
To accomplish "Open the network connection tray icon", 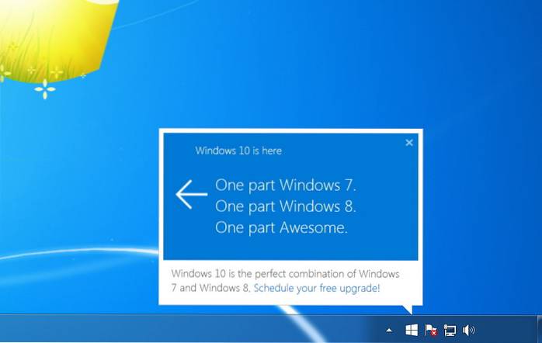I will [450, 330].
